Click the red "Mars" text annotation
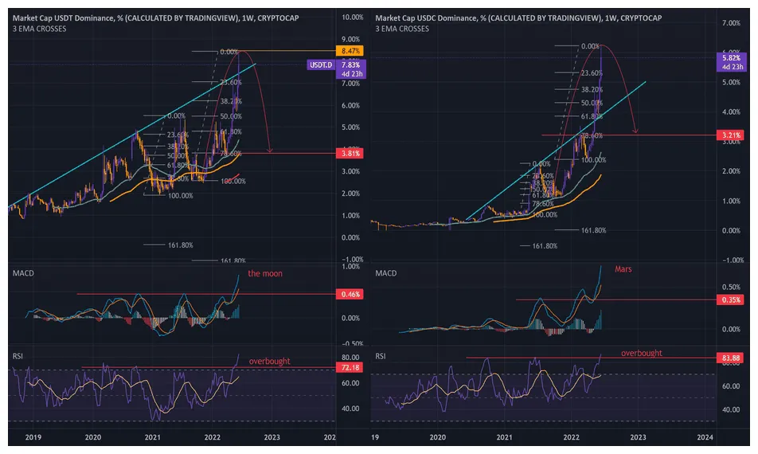The image size is (758, 454). pyautogui.click(x=625, y=269)
